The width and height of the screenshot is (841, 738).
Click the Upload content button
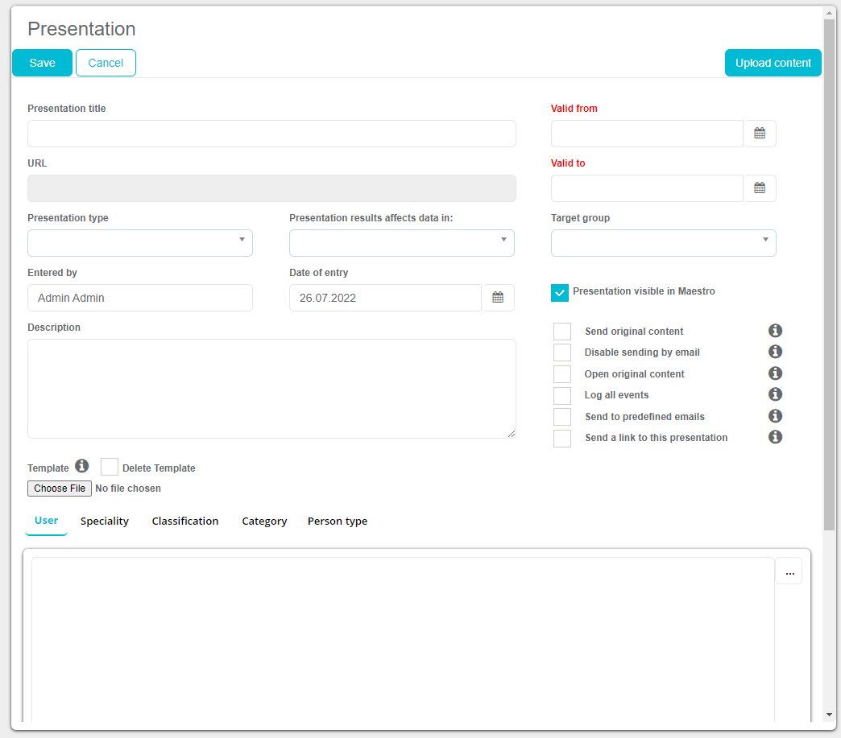(773, 64)
